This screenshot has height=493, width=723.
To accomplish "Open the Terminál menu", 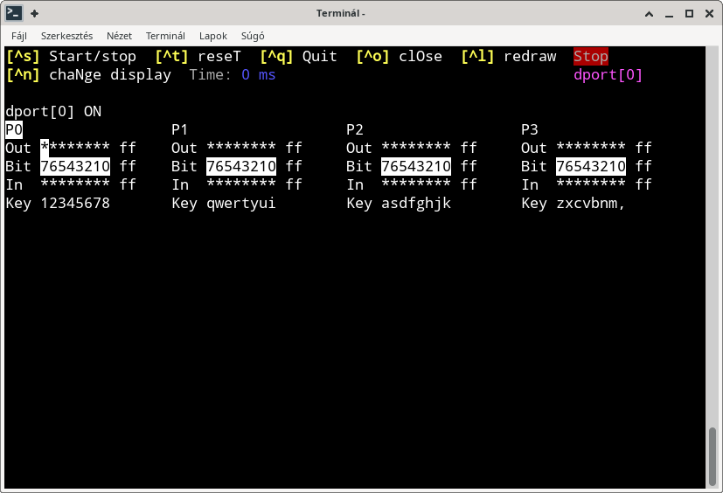I will [x=165, y=36].
